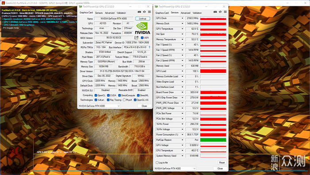Click the BIOS export share icon
Viewport: 310px width, 175px height.
(136, 37)
